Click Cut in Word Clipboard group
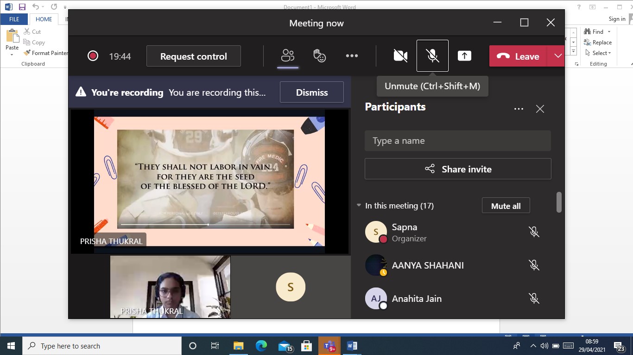The image size is (633, 355). pyautogui.click(x=32, y=32)
